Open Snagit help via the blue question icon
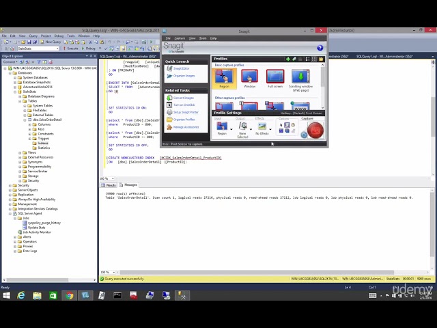 pyautogui.click(x=320, y=48)
